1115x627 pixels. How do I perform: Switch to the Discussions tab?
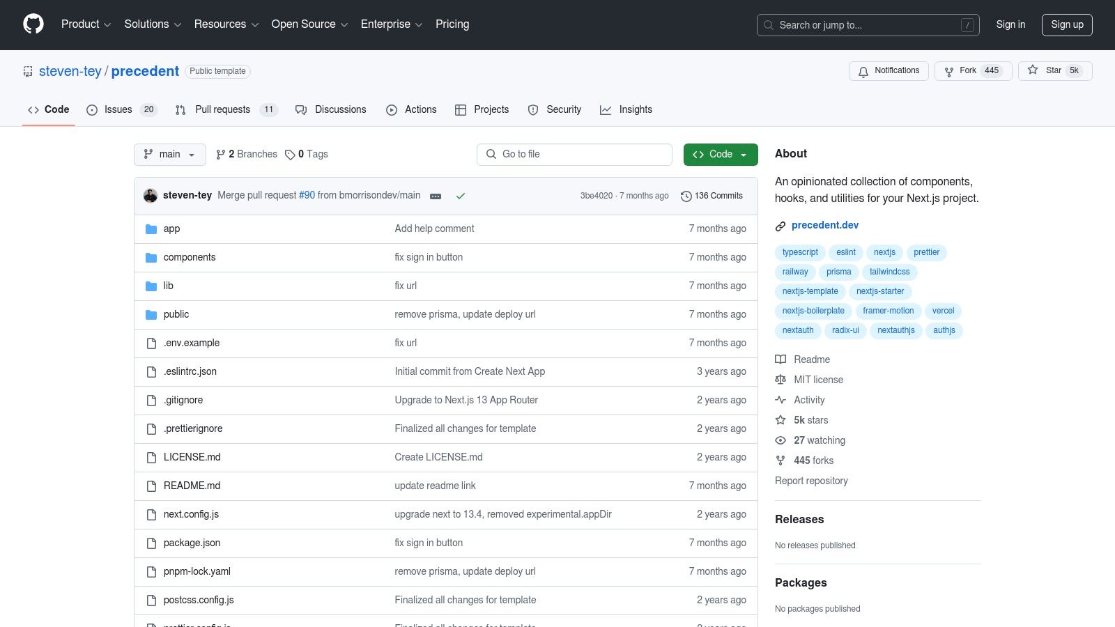coord(331,110)
